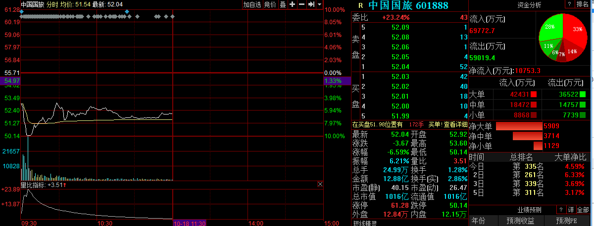The width and height of the screenshot is (594, 226).
Task: Click the buy level 5 price 51.99
Action: click(400, 116)
